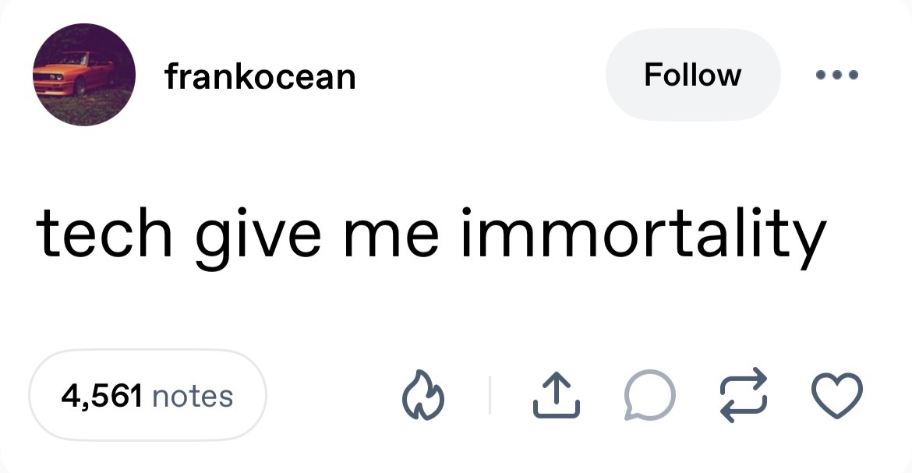Toggle following frankocean via the Follow pill
Screen dimensions: 912x473
(x=692, y=75)
